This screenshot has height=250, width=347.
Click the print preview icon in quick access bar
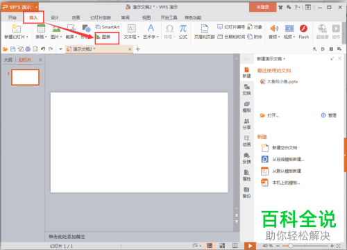pos(35,49)
